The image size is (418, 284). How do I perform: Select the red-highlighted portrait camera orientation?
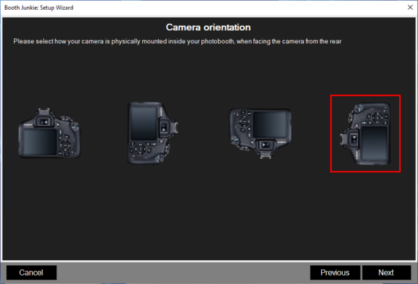365,134
